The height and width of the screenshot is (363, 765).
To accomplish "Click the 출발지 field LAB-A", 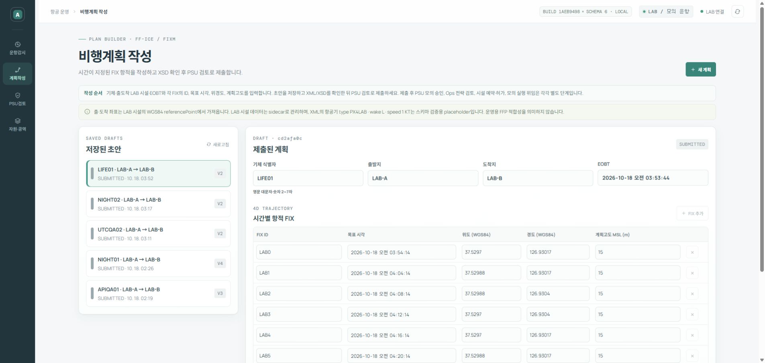I will click(x=423, y=178).
